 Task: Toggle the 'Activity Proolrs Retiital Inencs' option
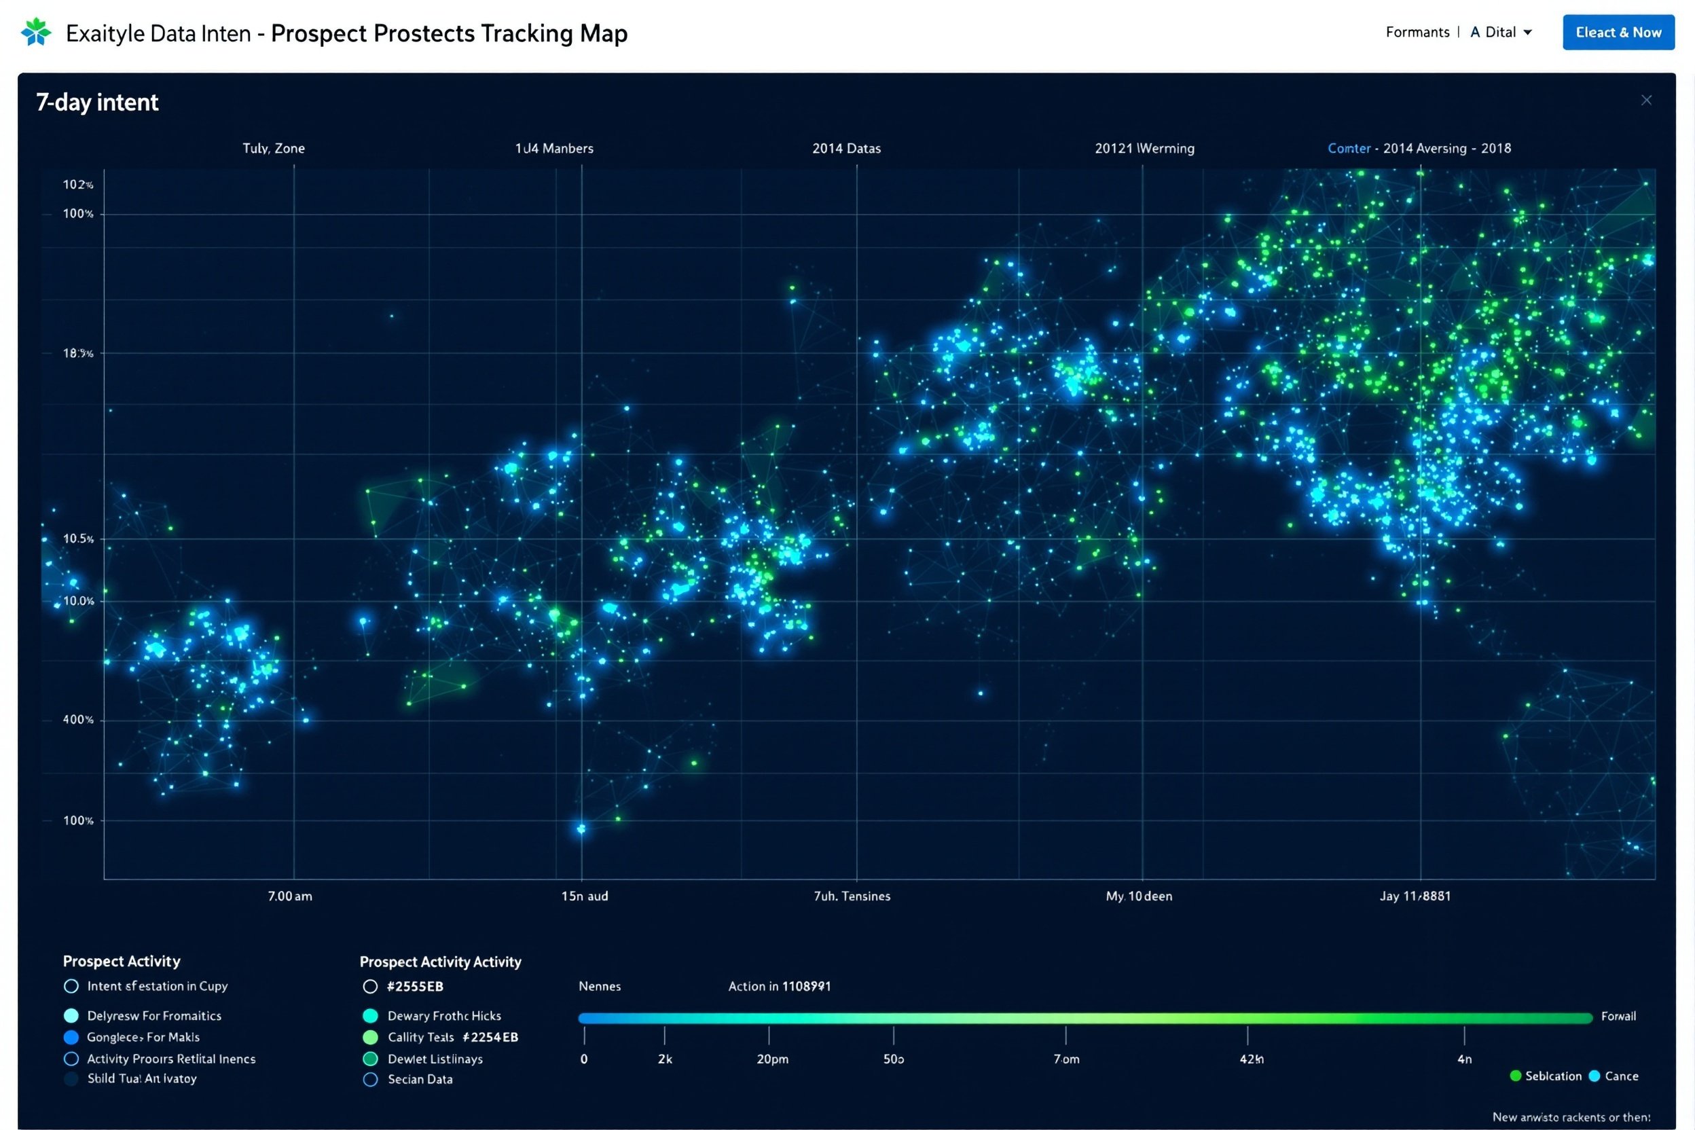pos(71,1059)
